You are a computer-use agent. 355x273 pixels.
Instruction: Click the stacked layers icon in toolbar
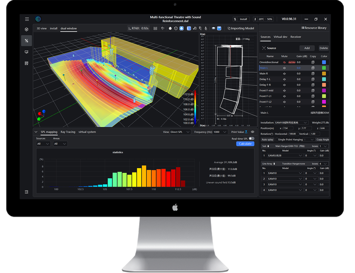[x=214, y=28]
